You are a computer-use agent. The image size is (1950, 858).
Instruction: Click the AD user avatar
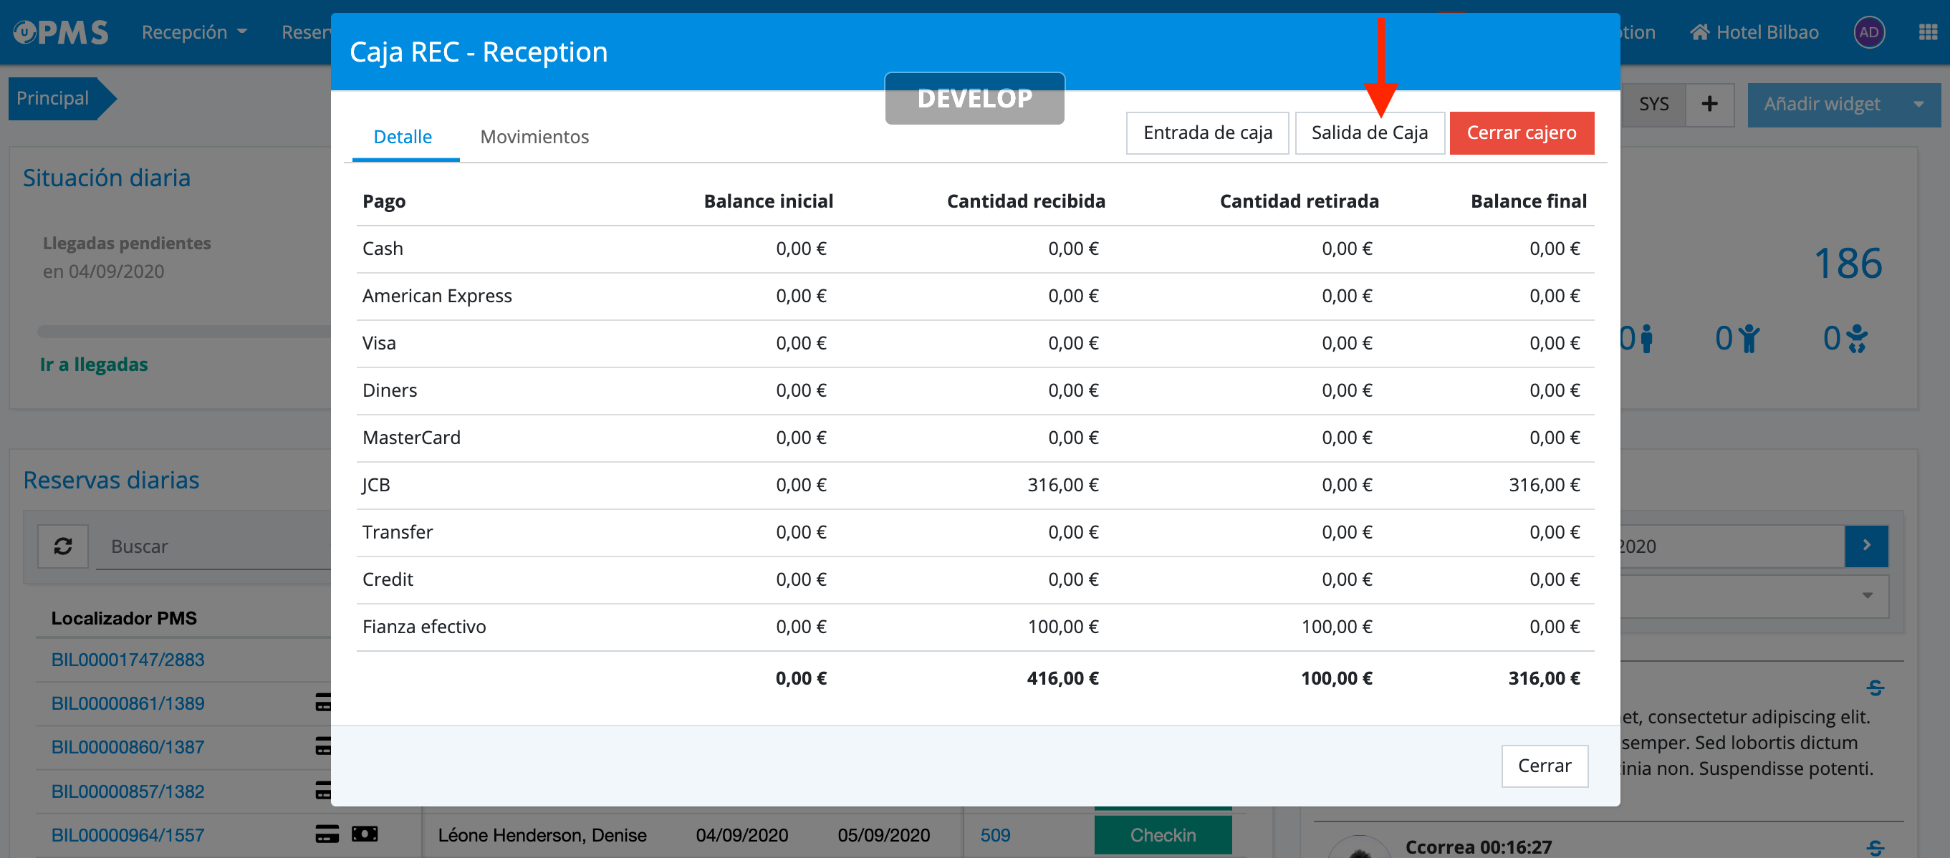coord(1868,32)
